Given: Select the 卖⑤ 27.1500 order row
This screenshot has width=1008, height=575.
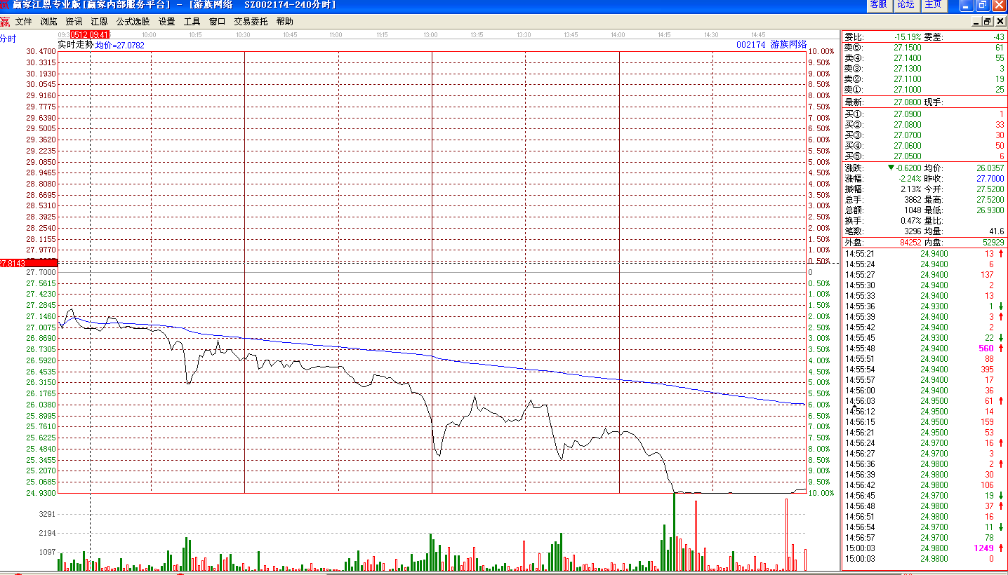Looking at the screenshot, I should tap(924, 48).
